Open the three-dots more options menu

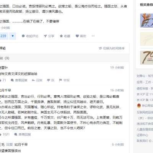(x=93, y=36)
